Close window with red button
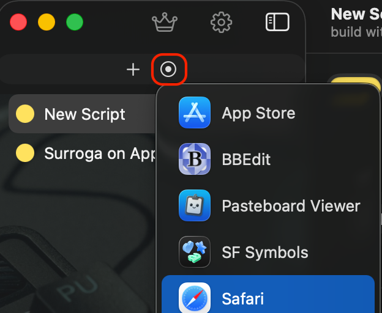The width and height of the screenshot is (382, 313). pyautogui.click(x=18, y=22)
